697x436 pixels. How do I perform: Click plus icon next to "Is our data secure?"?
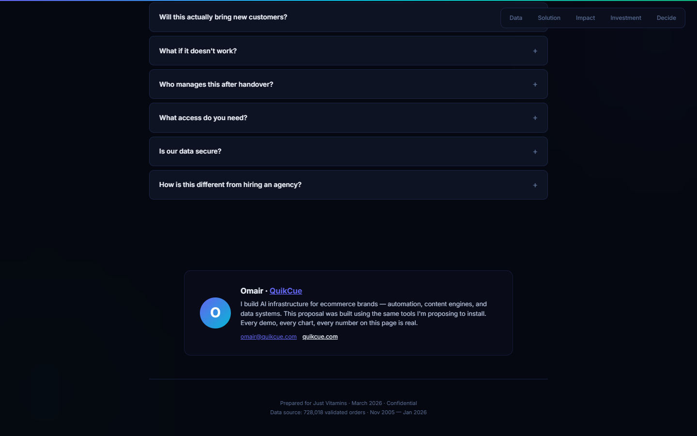point(535,152)
